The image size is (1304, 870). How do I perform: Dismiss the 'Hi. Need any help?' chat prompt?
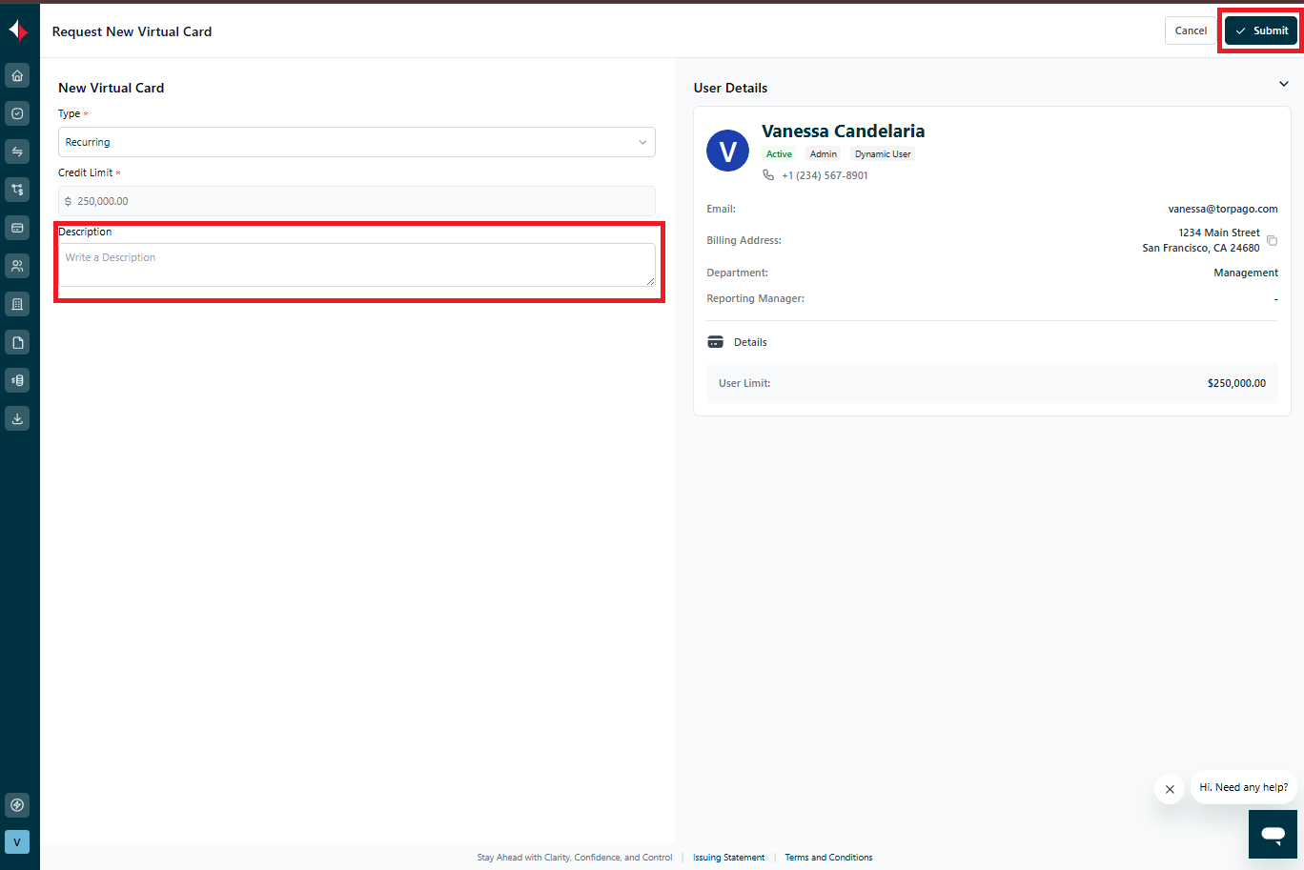pyautogui.click(x=1170, y=789)
